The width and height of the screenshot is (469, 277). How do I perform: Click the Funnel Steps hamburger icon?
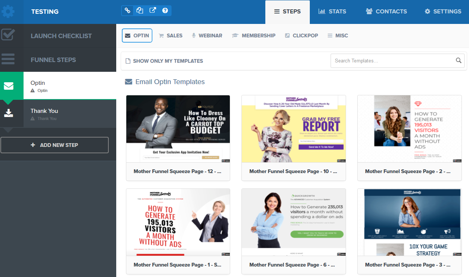8,59
